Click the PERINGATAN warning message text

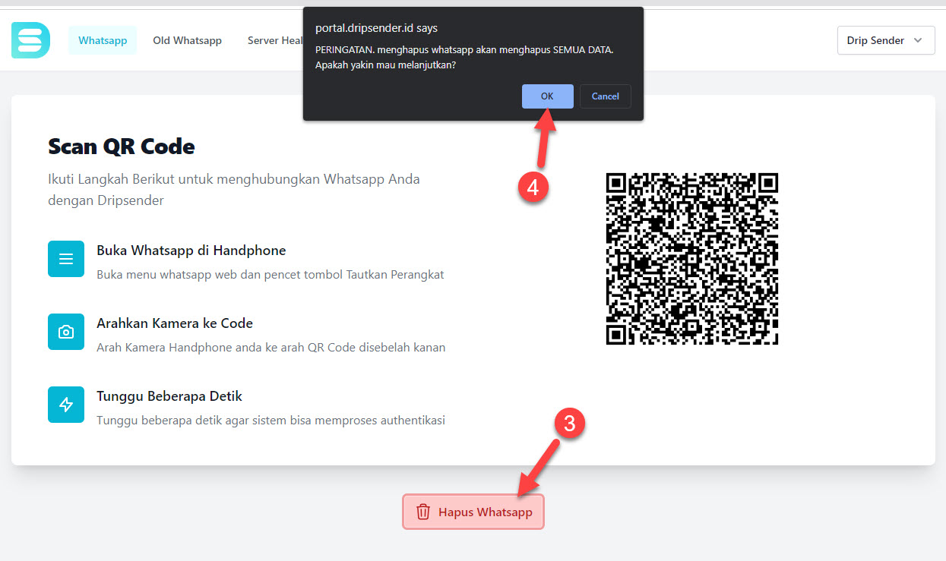coord(464,57)
